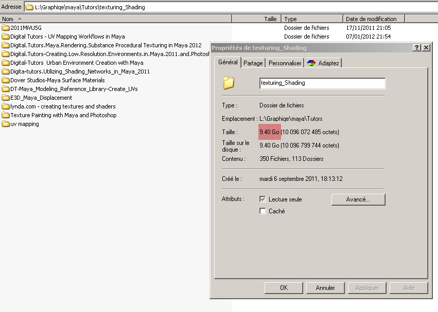Click the creation date mardi 6 septembre 2011

(301, 179)
